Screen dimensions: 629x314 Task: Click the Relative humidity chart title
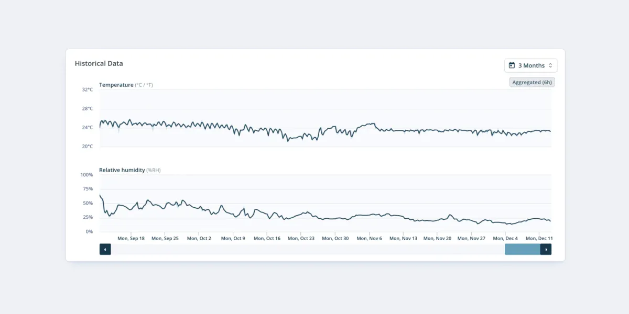coord(122,170)
